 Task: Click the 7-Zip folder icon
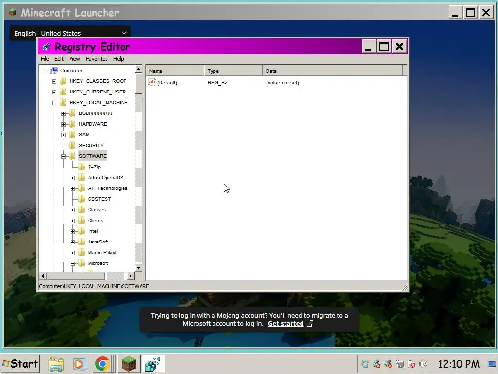[x=82, y=167]
